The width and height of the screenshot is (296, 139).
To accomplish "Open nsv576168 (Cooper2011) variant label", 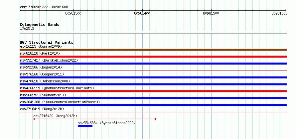I will tap(42, 74).
